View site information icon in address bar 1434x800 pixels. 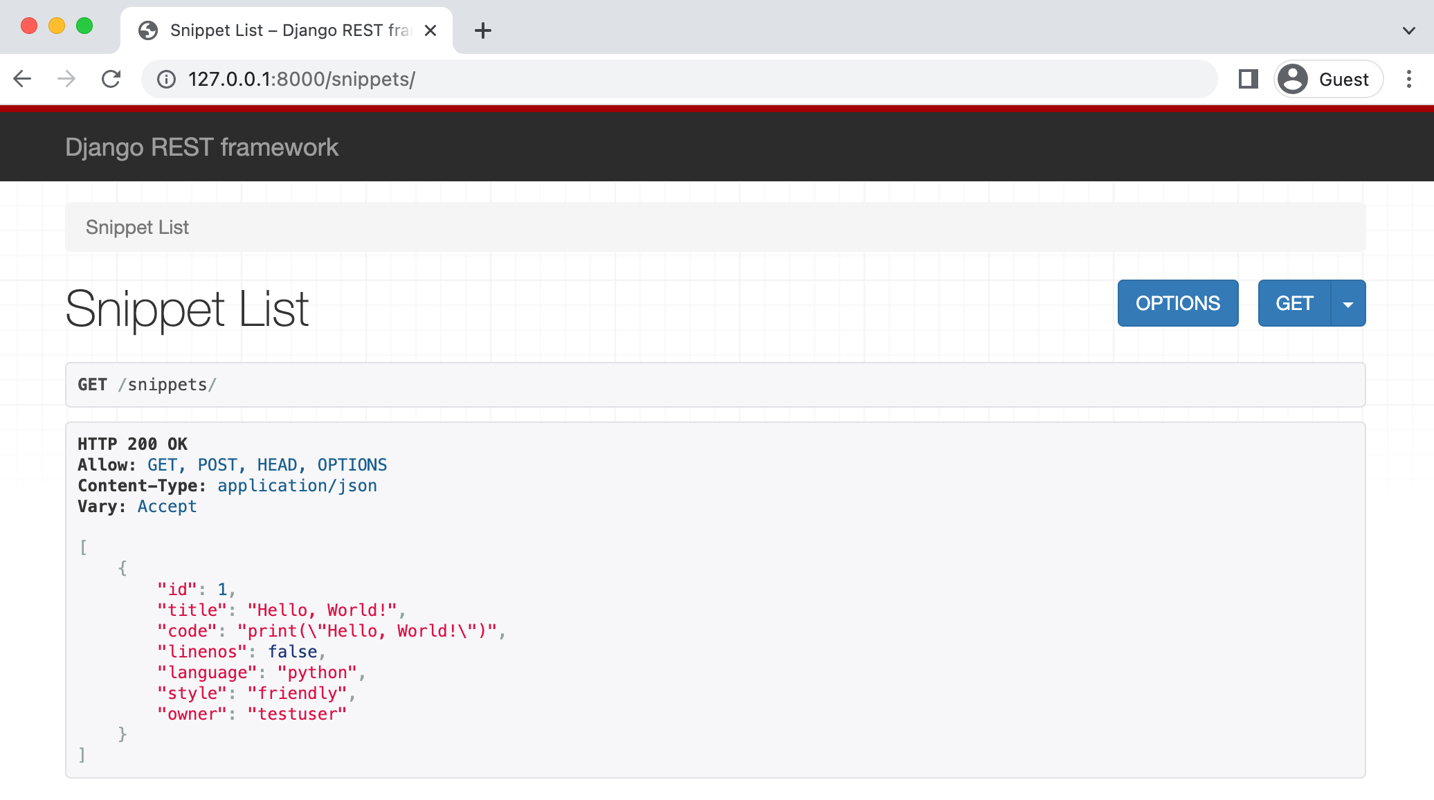(166, 80)
